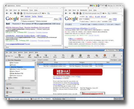Image resolution: width=134 pixels, height=109 pixels.
Task: Click the Previous icon in Evolution toolbar
Action: coord(114,56)
